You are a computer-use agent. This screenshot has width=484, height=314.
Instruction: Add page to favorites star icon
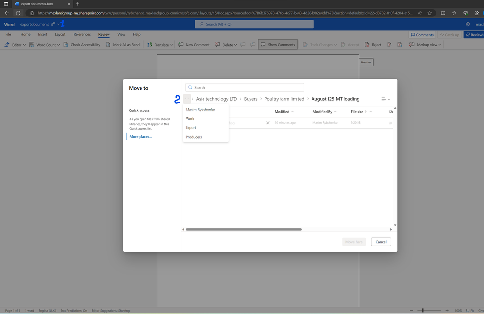tap(430, 13)
